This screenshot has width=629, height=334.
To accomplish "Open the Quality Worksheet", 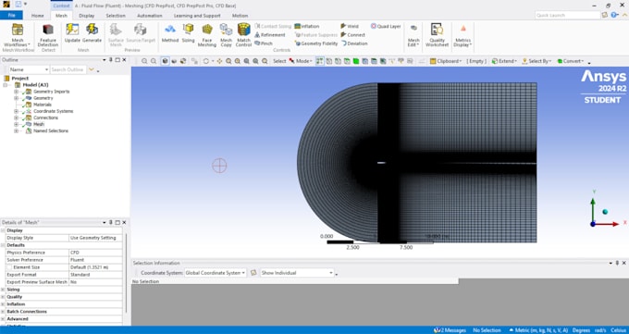I will click(437, 35).
